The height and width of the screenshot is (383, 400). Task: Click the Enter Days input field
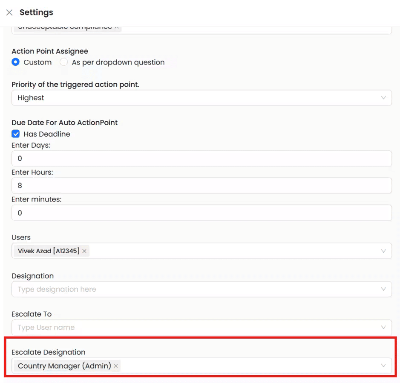[x=201, y=158]
